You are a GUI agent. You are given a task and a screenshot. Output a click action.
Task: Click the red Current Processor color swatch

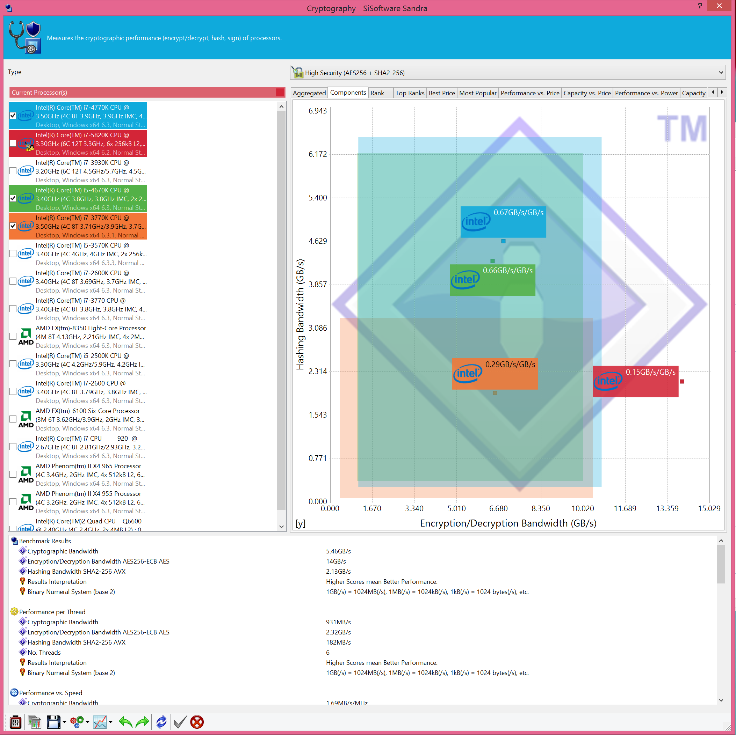click(280, 93)
